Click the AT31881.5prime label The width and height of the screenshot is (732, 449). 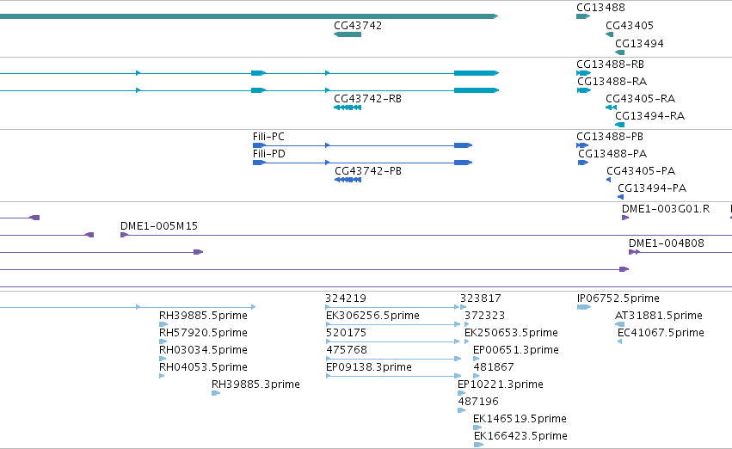658,316
